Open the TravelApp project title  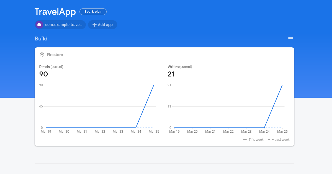[55, 12]
